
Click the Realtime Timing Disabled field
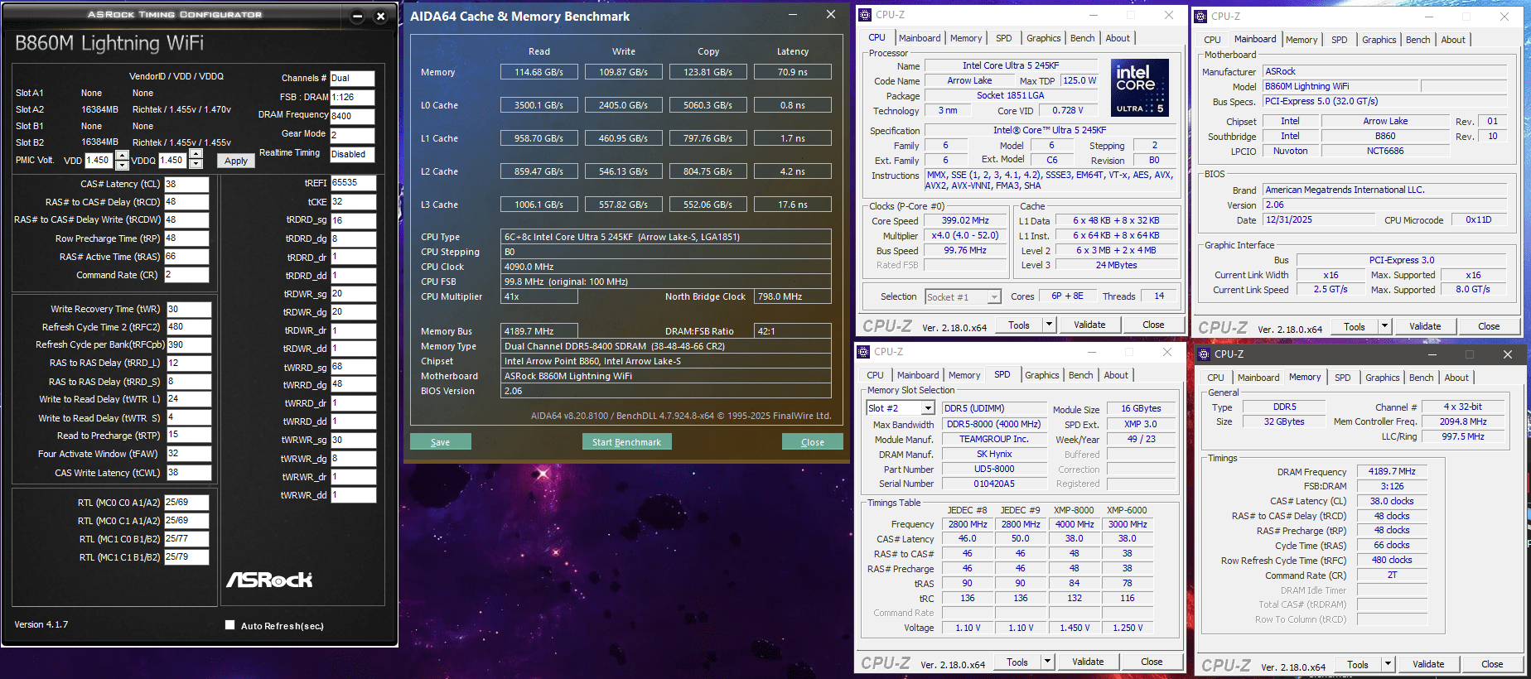[352, 154]
